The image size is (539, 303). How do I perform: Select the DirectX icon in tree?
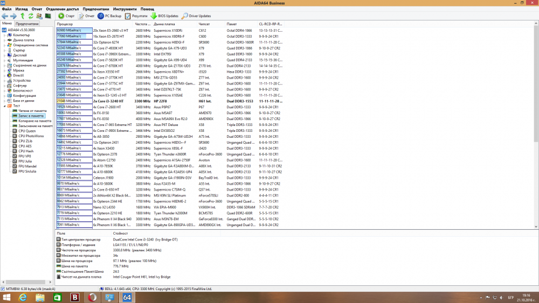coord(10,75)
